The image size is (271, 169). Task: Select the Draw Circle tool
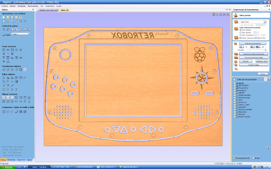coord(4,50)
